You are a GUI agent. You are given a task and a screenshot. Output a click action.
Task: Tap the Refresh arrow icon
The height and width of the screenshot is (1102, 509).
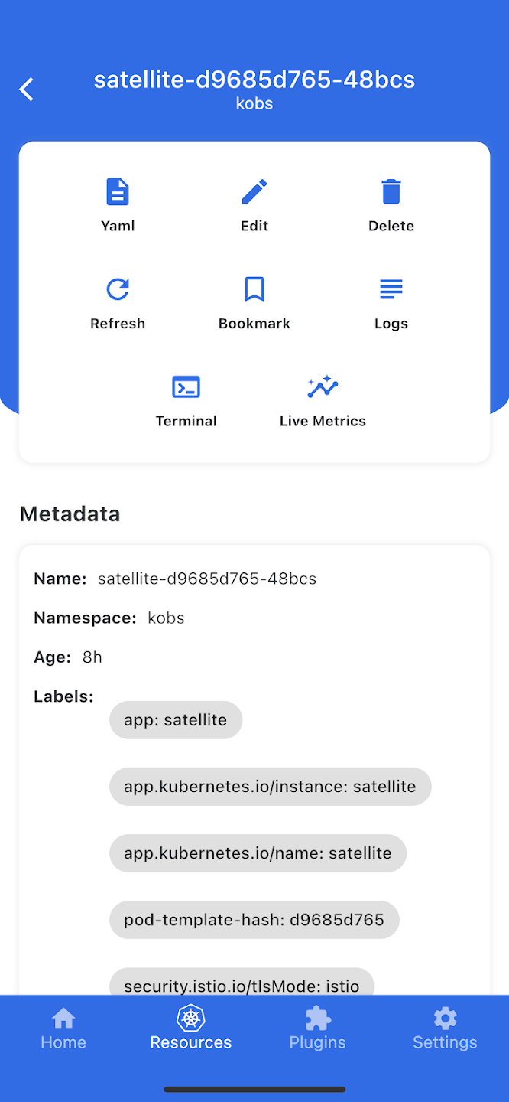pyautogui.click(x=118, y=289)
